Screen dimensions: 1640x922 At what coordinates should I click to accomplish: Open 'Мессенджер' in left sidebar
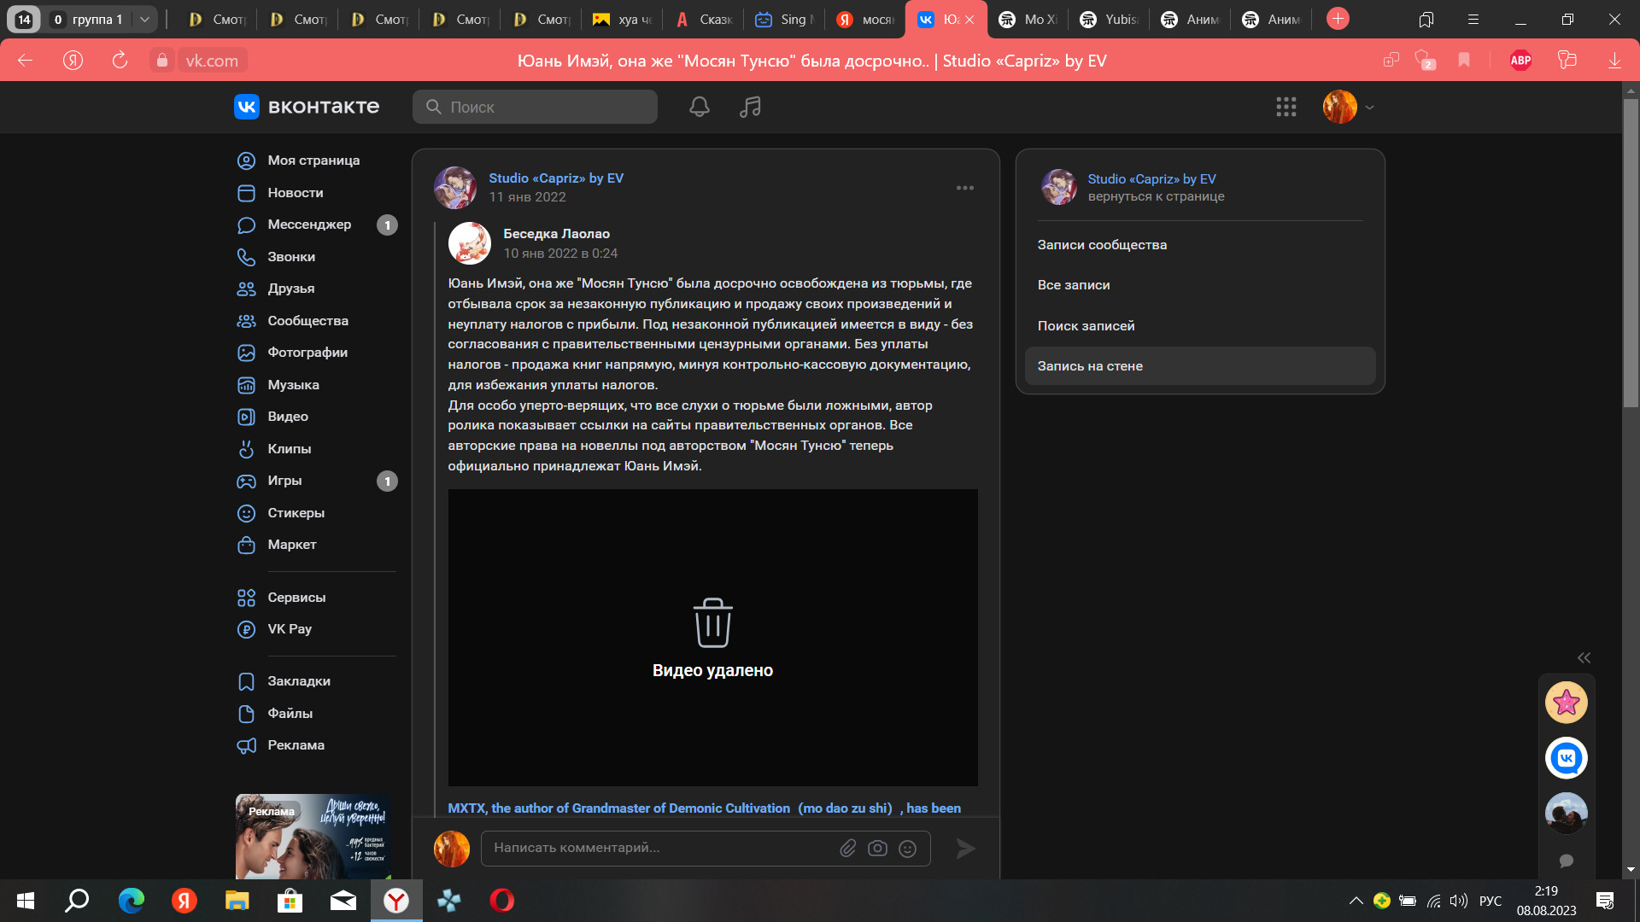308,225
